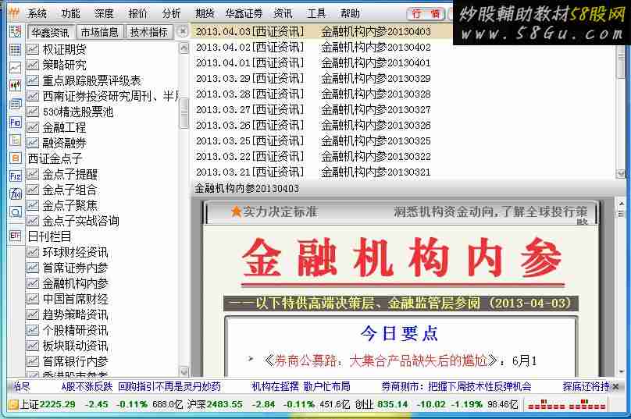Screen dimensions: 631x419
Task: Open ticker headline 券商测市 技术性反弹机会
Action: tap(456, 387)
